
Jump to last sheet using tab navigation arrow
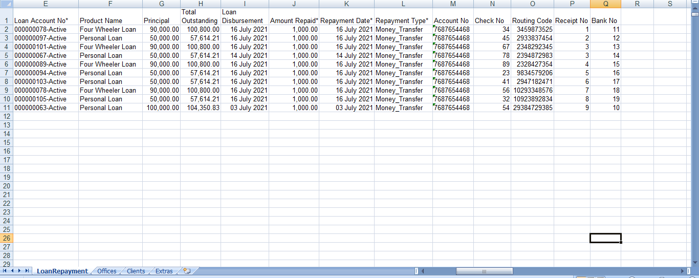28,271
